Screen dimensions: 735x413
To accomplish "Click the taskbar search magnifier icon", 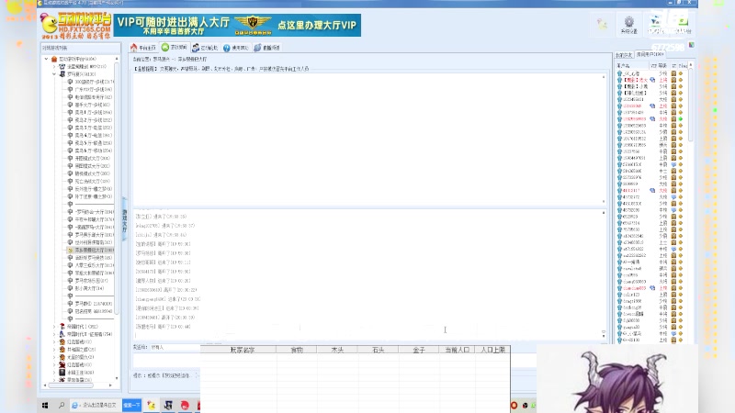I will tap(62, 405).
